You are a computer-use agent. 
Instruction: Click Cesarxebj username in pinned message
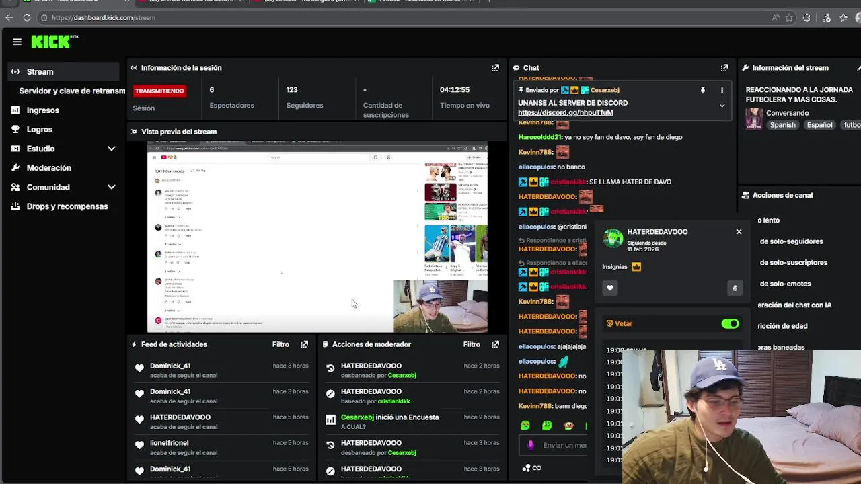coord(605,90)
